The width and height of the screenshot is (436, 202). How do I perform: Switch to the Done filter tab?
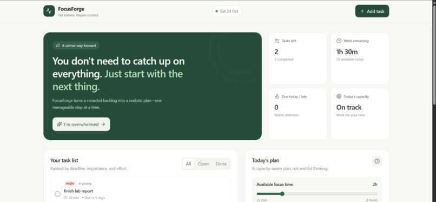(x=221, y=164)
